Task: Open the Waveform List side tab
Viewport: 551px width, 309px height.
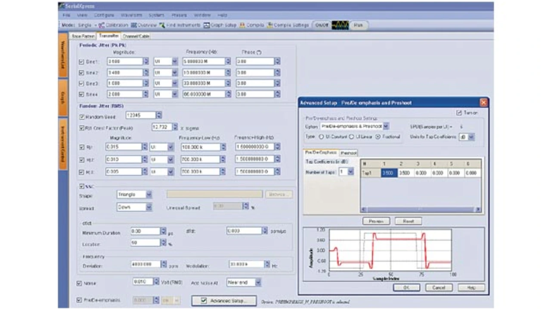Action: coord(62,56)
